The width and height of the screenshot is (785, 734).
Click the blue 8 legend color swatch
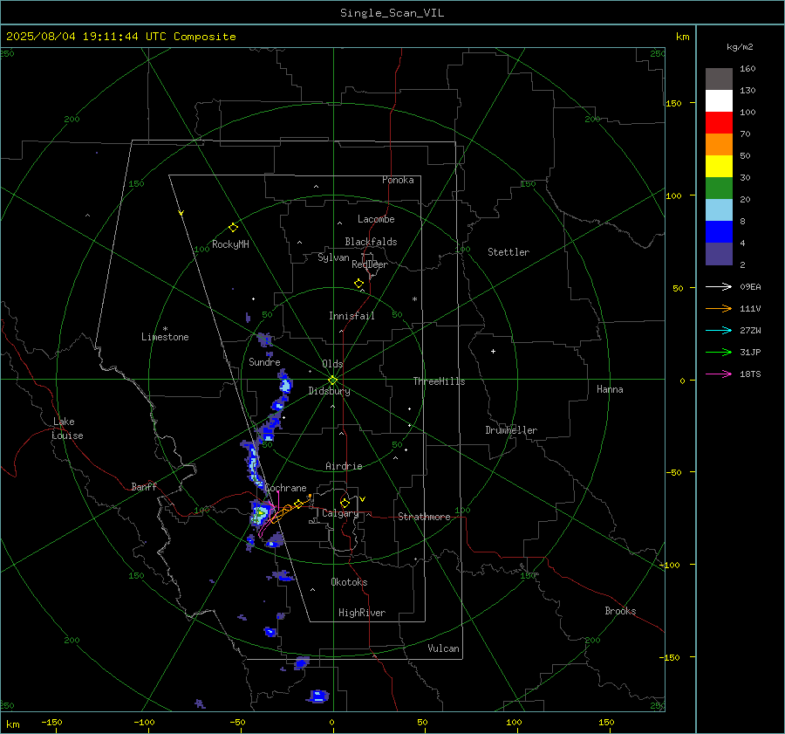coord(719,232)
